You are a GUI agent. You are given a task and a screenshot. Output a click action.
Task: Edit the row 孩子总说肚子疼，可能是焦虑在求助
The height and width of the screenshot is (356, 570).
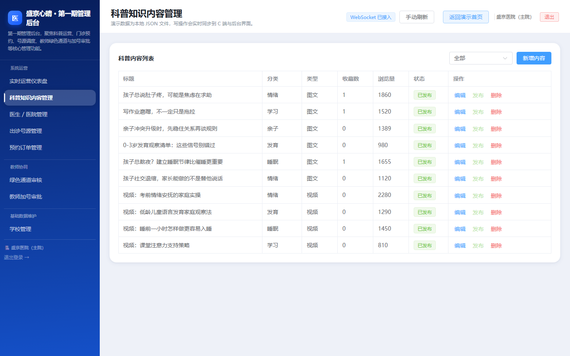(x=460, y=95)
